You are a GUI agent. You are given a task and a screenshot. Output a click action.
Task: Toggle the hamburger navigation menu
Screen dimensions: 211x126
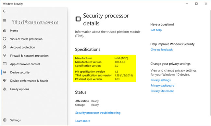[5, 21]
